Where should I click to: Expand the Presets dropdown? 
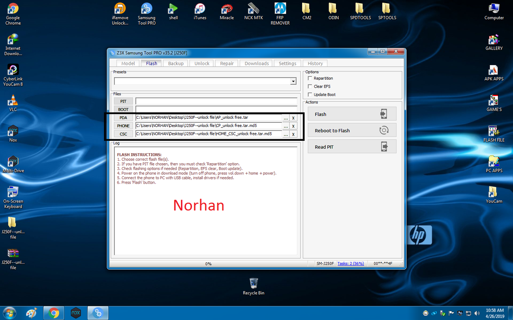[293, 81]
